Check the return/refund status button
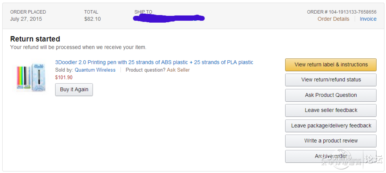The width and height of the screenshot is (386, 173). pos(331,80)
